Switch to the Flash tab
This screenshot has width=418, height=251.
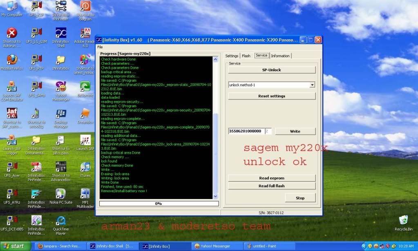coord(246,56)
